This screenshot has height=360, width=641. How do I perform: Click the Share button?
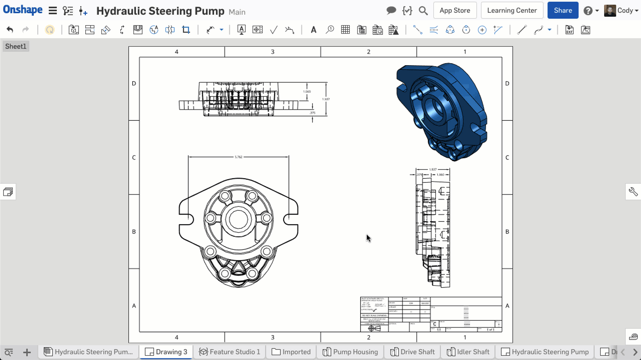click(562, 10)
